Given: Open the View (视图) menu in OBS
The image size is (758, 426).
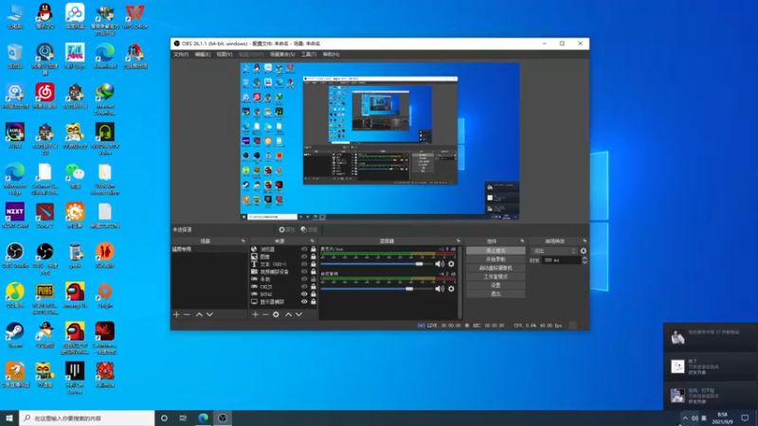Looking at the screenshot, I should click(x=225, y=55).
